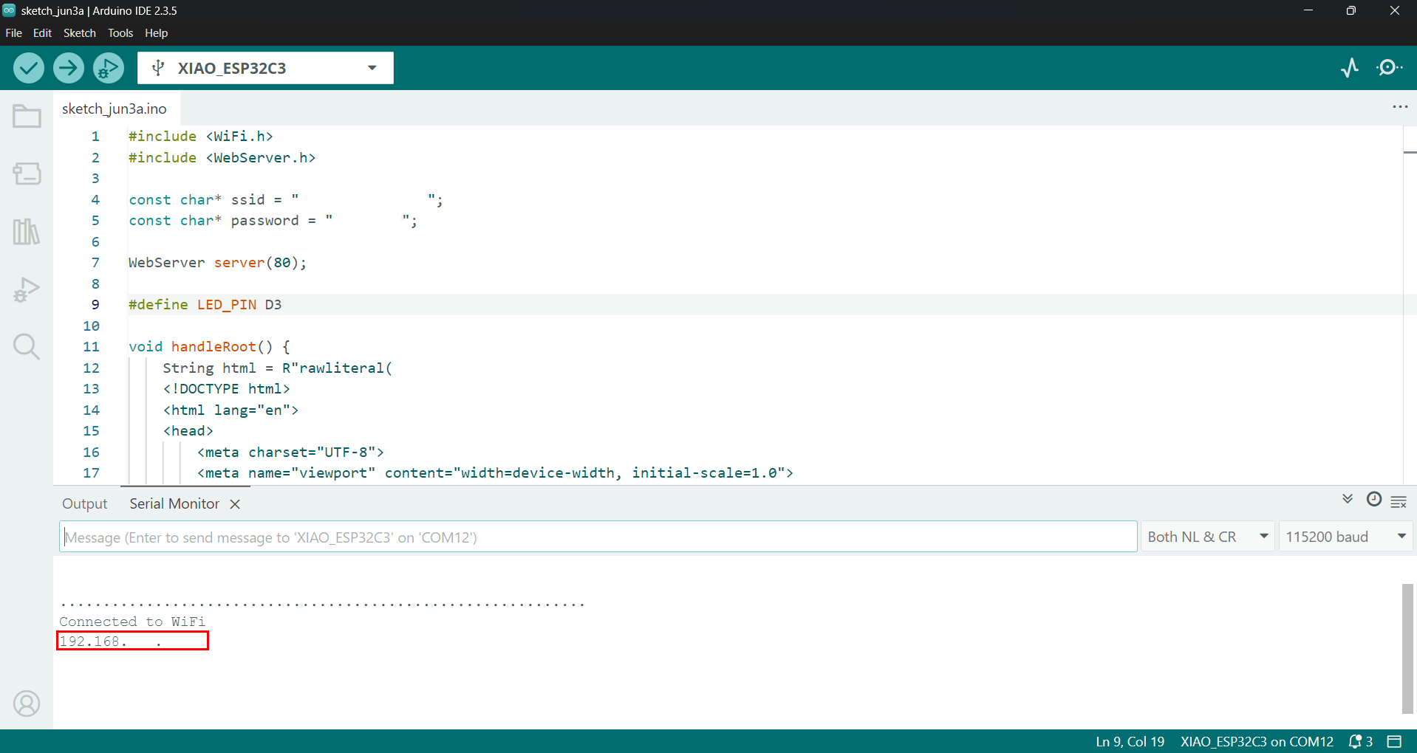Click the '<!DOCTYPE html>' code line
1417x753 pixels.
tap(226, 389)
